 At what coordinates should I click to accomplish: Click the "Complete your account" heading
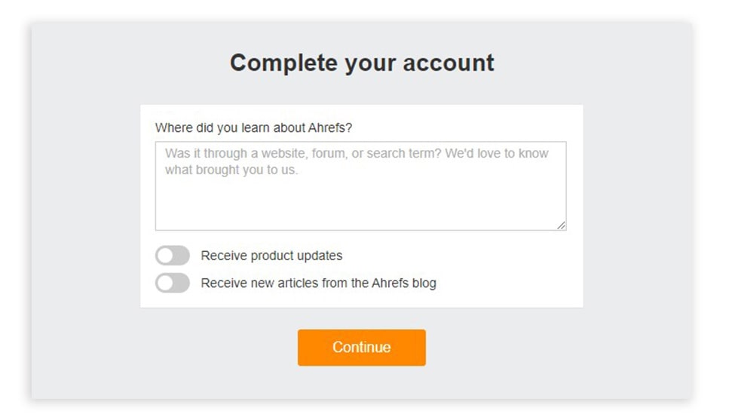(362, 63)
